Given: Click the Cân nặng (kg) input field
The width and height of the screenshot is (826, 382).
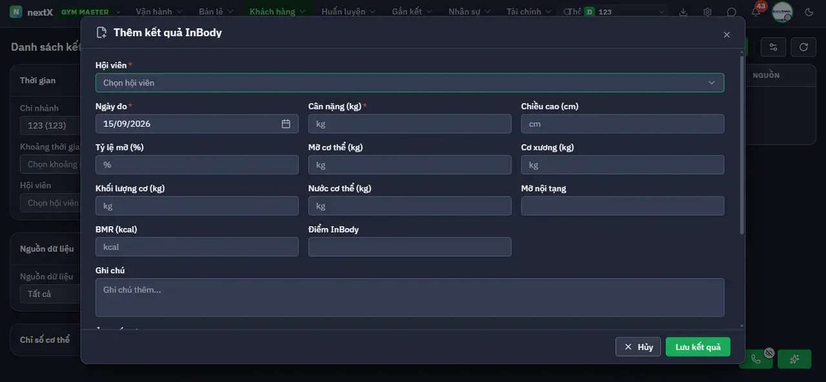Looking at the screenshot, I should (410, 124).
